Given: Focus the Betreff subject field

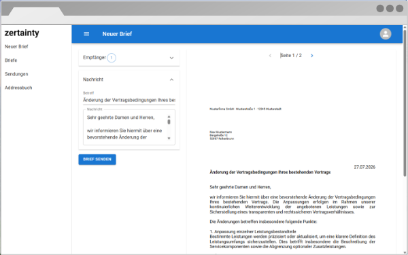Looking at the screenshot, I should [129, 100].
